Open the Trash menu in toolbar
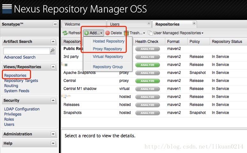The width and height of the screenshot is (247, 153). (x=134, y=33)
